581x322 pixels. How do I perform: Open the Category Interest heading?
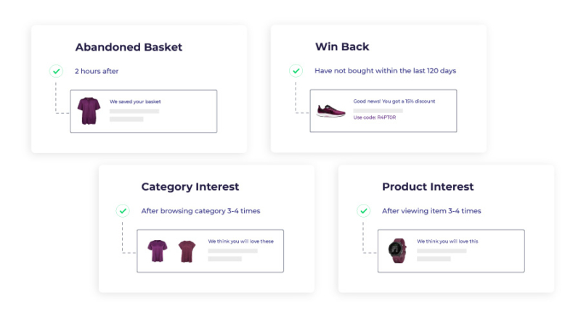tap(190, 186)
